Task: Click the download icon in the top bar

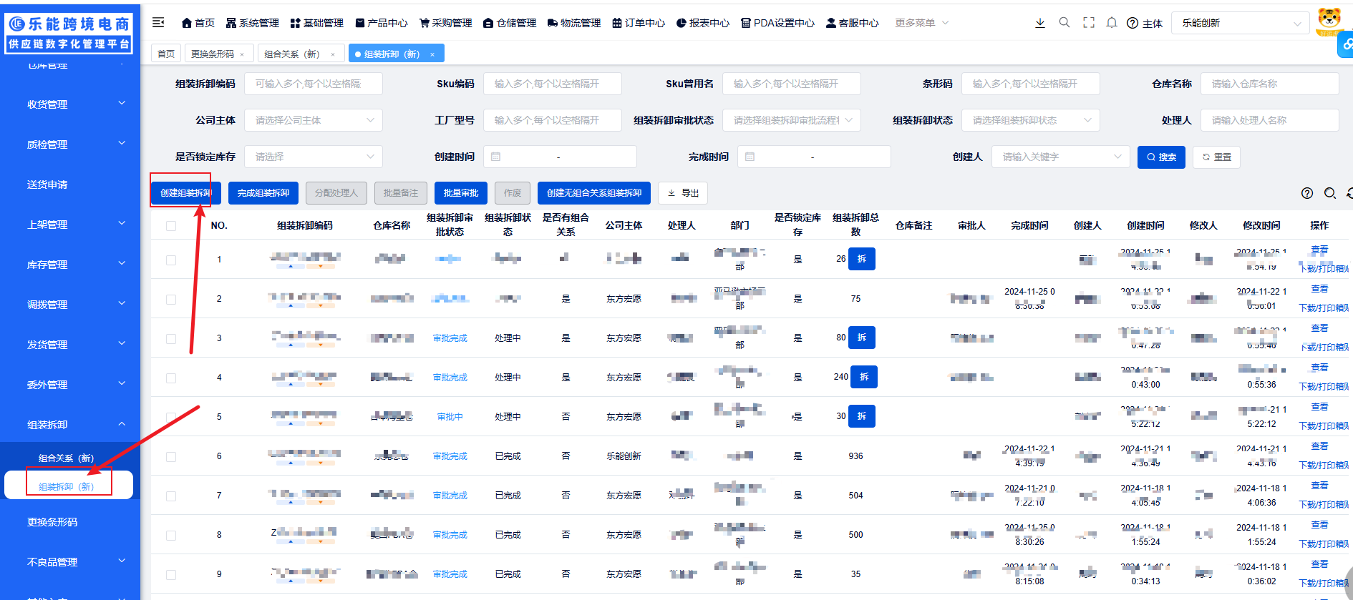Action: click(1040, 23)
